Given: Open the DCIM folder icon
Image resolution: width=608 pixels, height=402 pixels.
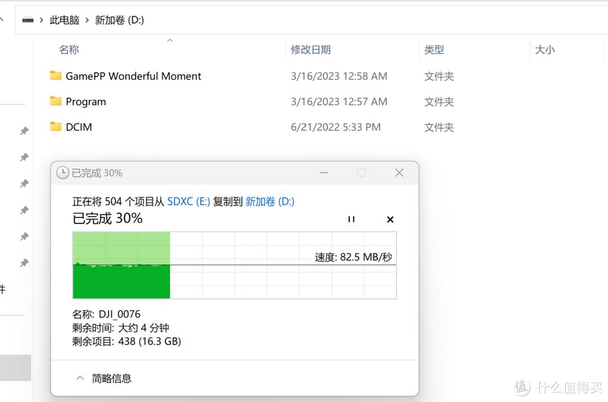Looking at the screenshot, I should 56,127.
